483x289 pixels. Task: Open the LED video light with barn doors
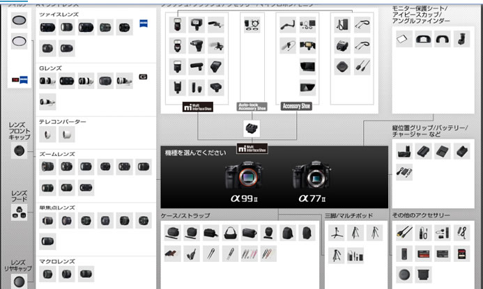click(307, 46)
